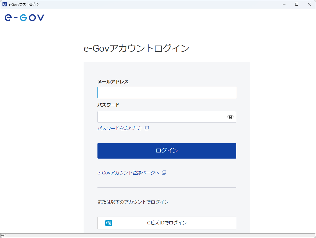The image size is (316, 238).
Task: Click the e-Gov logo in the page header
Action: [24, 17]
